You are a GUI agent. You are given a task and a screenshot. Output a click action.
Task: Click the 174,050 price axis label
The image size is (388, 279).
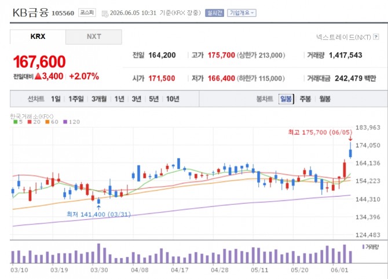[x=368, y=146]
